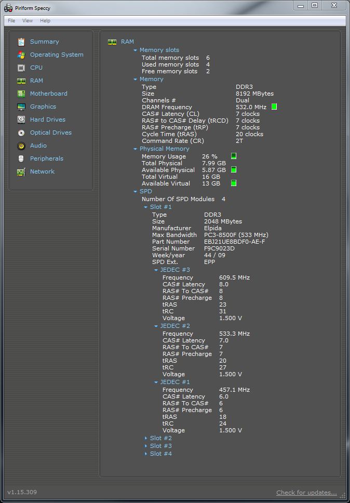The height and width of the screenshot is (503, 350).
Task: Toggle the DRAM Frequency green indicator
Action: coord(274,107)
